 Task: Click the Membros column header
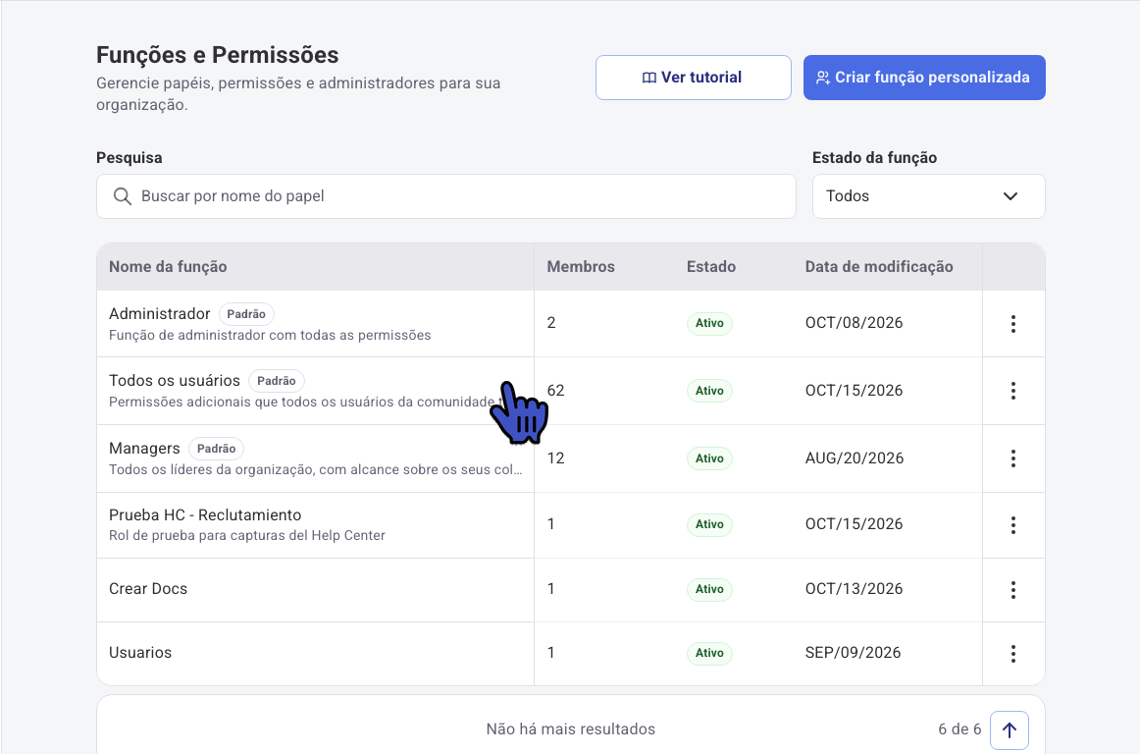[x=581, y=267]
